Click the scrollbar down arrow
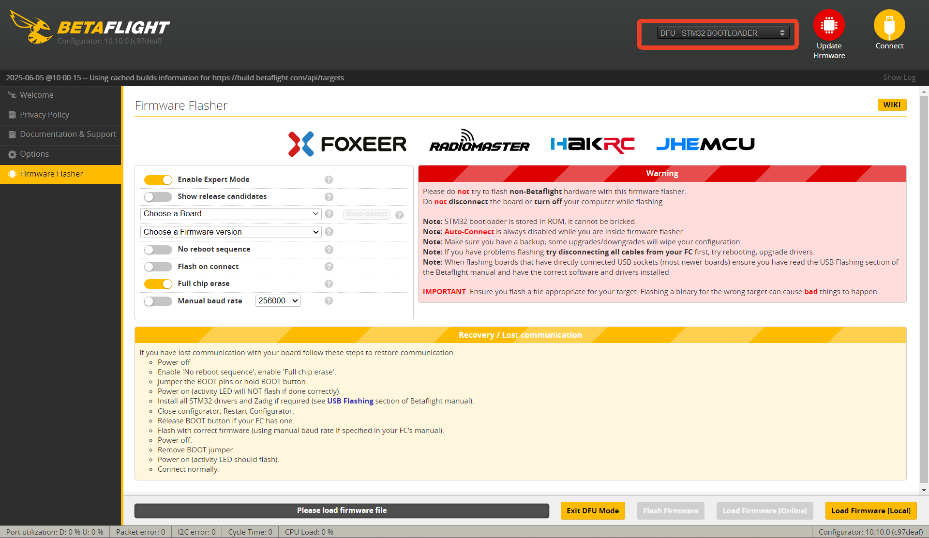929x538 pixels. 924,490
